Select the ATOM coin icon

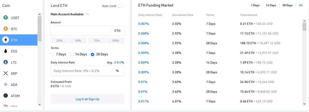coord(6,96)
